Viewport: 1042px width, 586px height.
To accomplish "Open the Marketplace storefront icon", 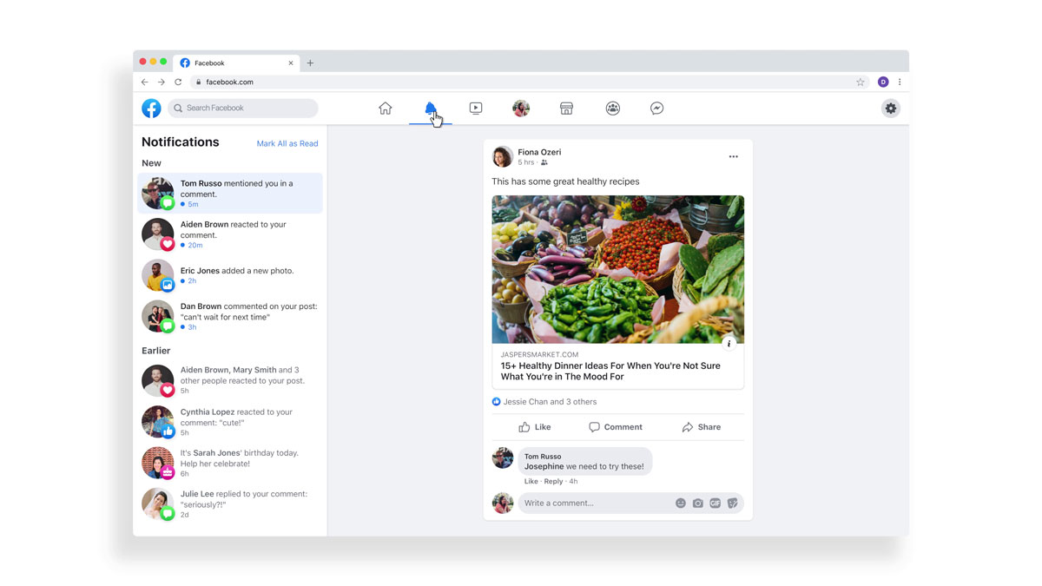I will [x=566, y=109].
